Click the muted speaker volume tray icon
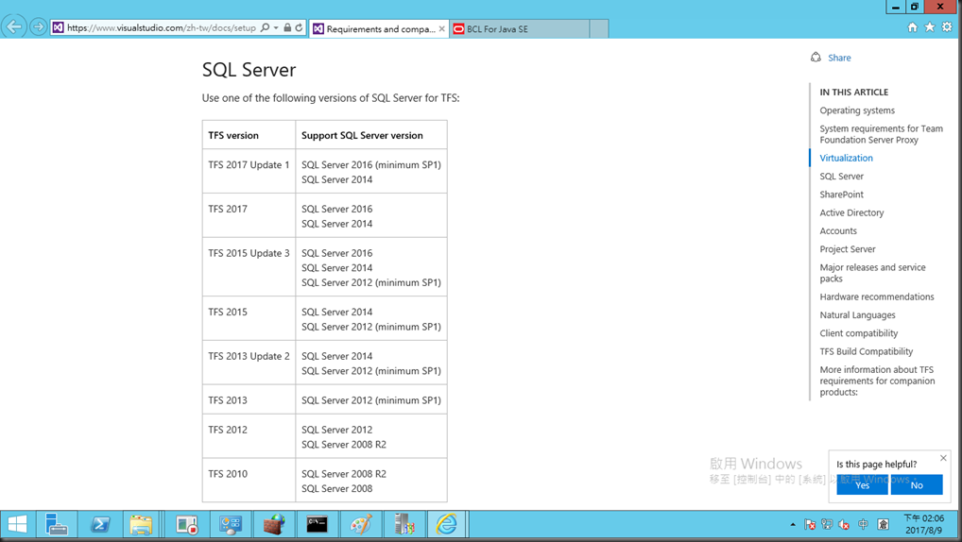The width and height of the screenshot is (962, 542). click(x=844, y=525)
